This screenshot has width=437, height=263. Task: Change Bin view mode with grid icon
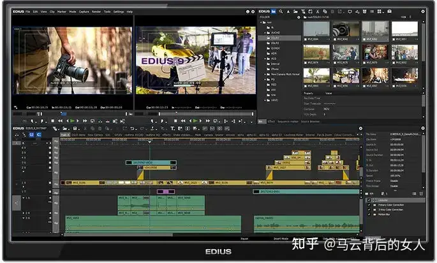[380, 11]
